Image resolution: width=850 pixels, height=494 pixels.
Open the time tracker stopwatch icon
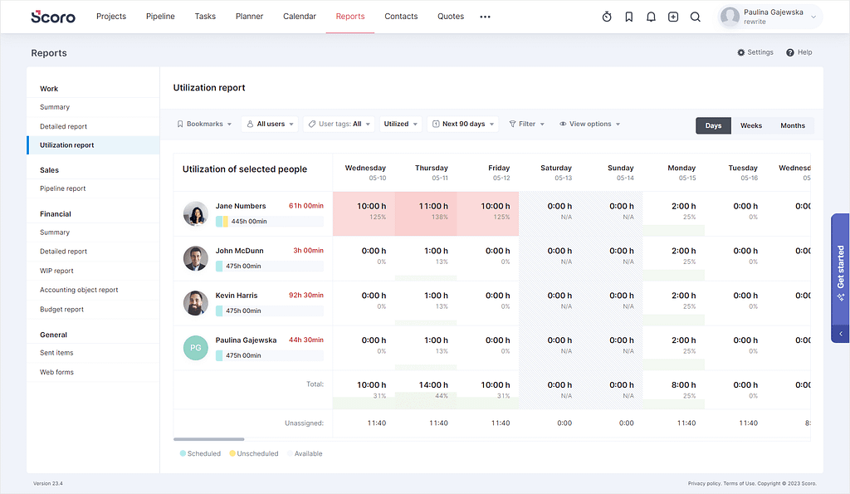[x=607, y=17]
